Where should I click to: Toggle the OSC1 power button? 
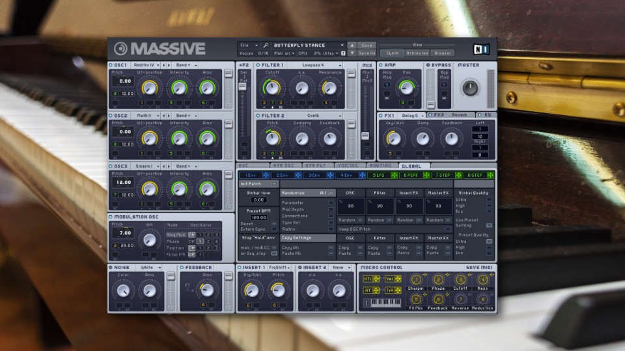click(x=111, y=65)
